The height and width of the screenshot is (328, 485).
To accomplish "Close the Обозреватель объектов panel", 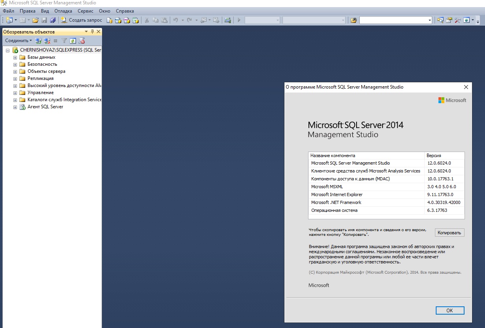I will [98, 32].
